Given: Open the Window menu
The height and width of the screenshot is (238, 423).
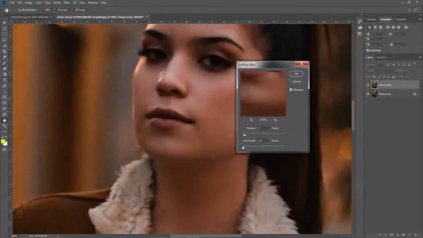Looking at the screenshot, I should click(x=93, y=3).
